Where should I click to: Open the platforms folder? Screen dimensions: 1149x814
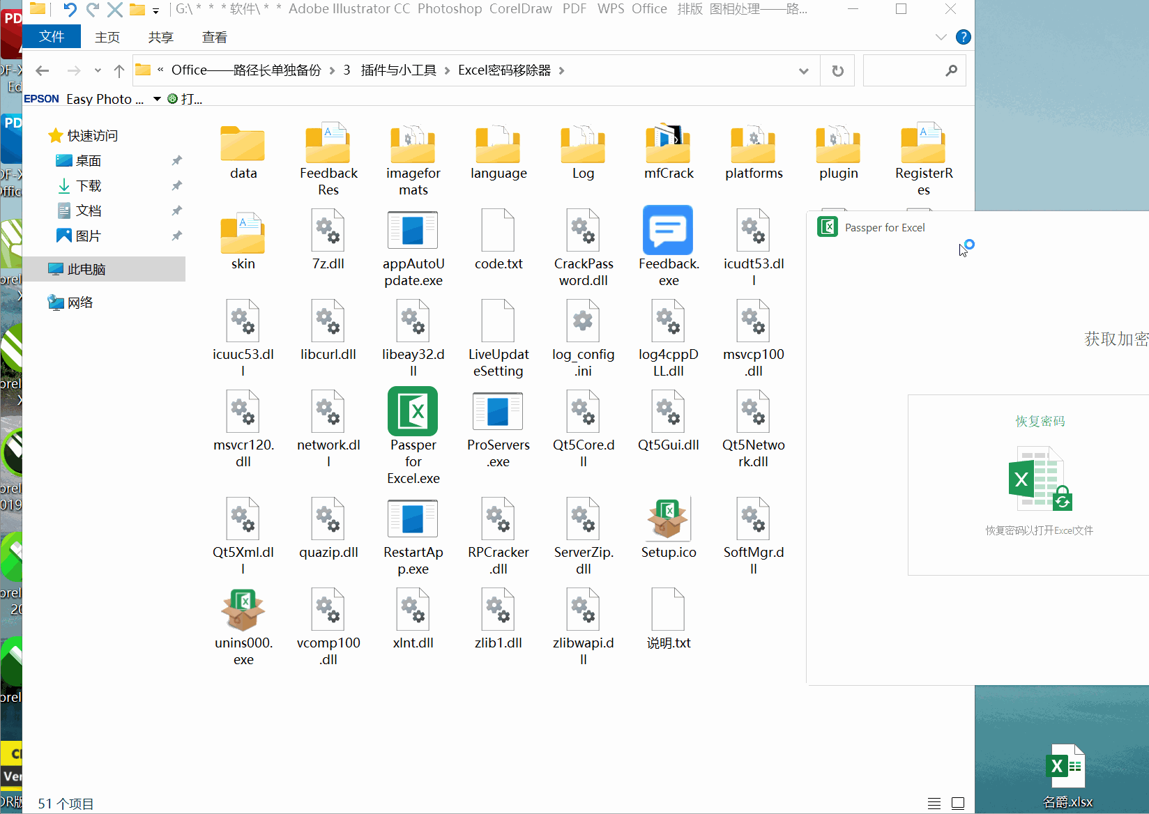[754, 152]
